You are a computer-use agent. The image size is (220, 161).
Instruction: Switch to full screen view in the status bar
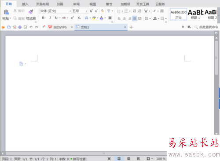[x=109, y=159]
